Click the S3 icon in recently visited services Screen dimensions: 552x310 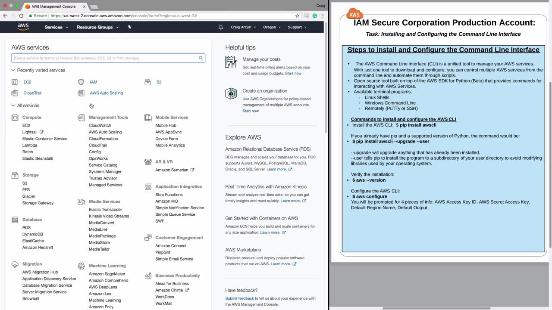[147, 82]
